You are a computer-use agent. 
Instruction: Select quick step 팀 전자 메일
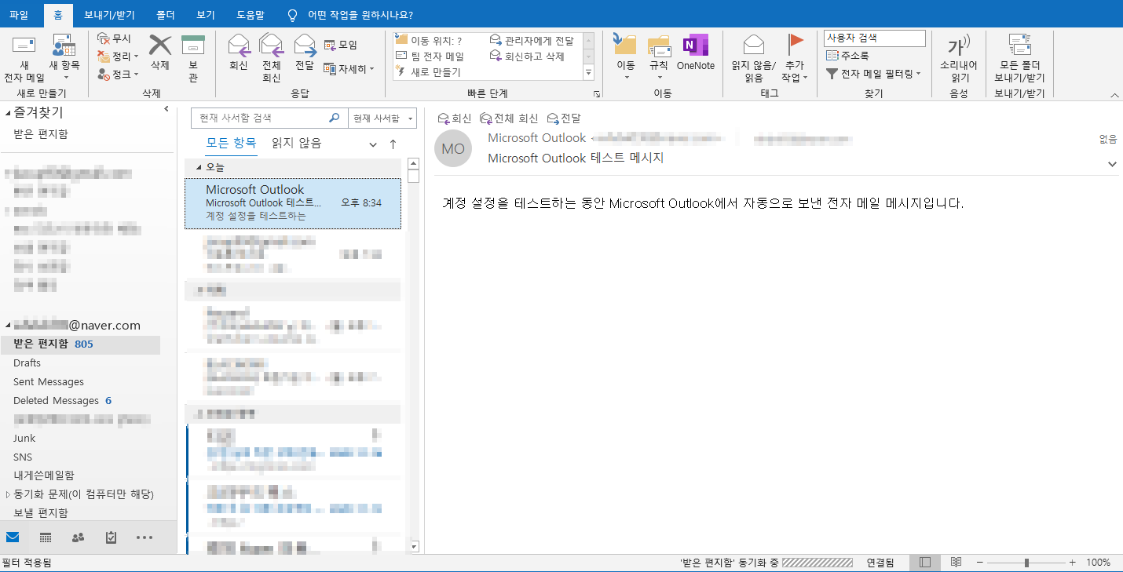pos(430,56)
